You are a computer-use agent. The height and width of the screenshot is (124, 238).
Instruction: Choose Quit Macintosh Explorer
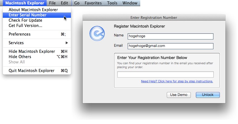tap(37, 71)
